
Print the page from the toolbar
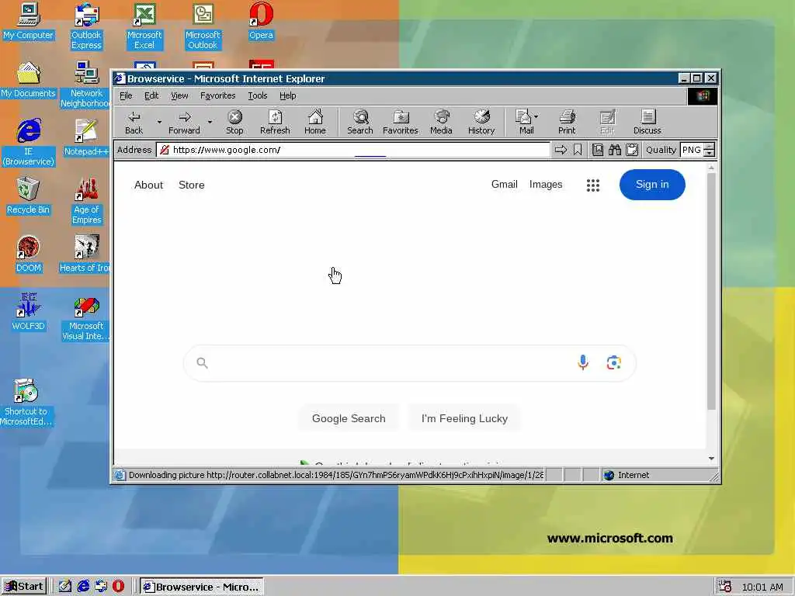click(567, 122)
